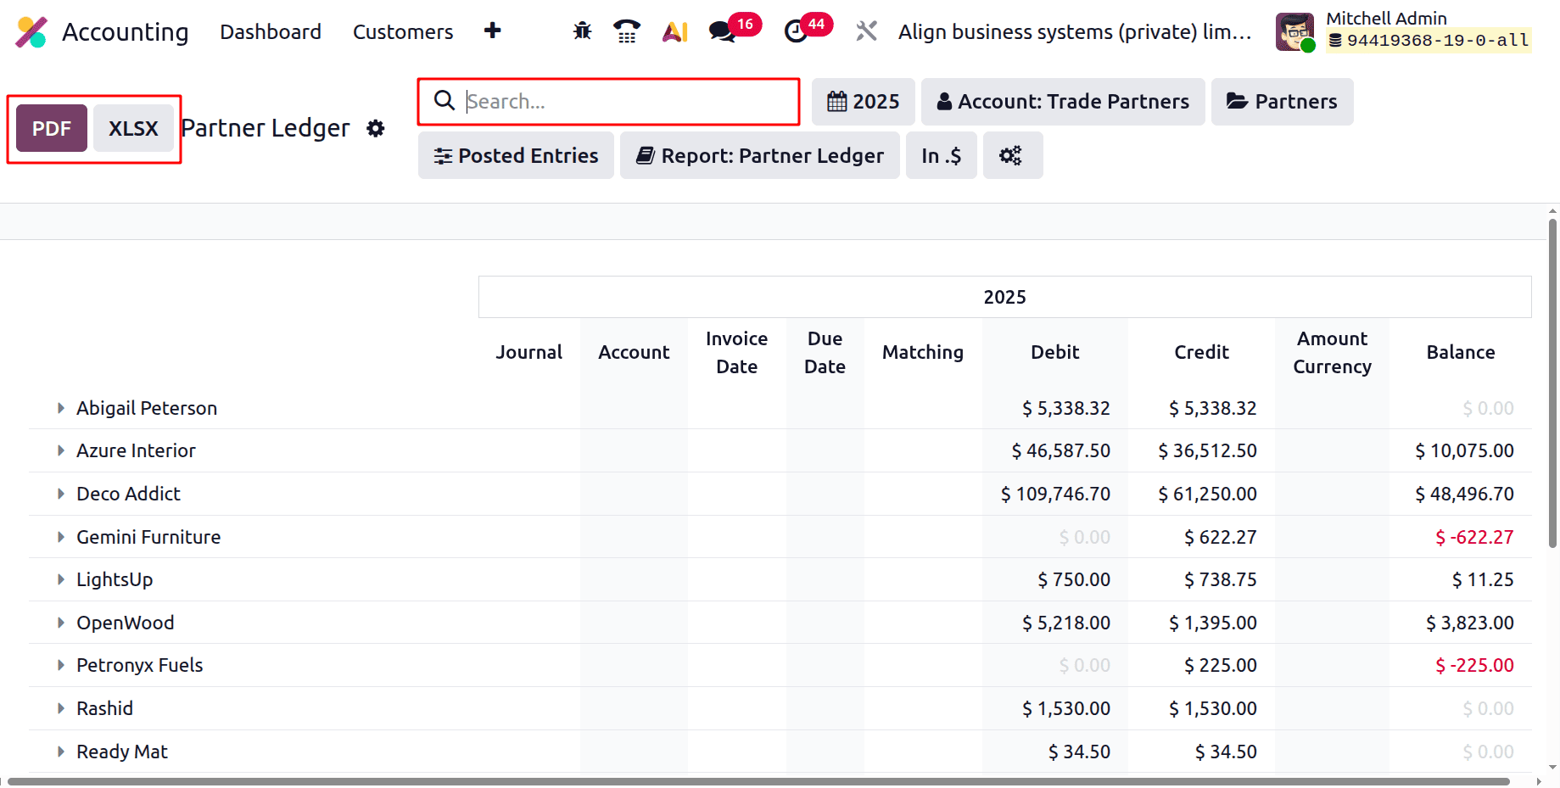Click the horizontal scrollbar at bottom
Image resolution: width=1560 pixels, height=788 pixels.
[x=759, y=781]
